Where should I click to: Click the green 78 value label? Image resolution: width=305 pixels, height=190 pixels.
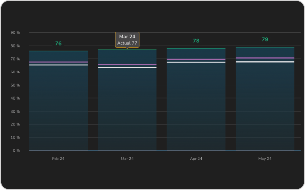[x=196, y=41]
